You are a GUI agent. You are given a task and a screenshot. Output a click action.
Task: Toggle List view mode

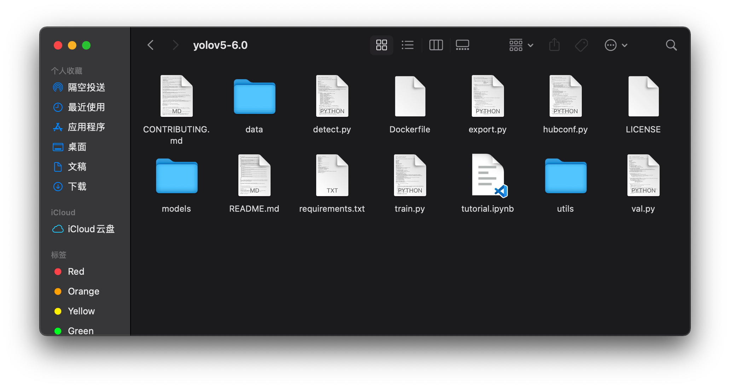click(x=407, y=45)
